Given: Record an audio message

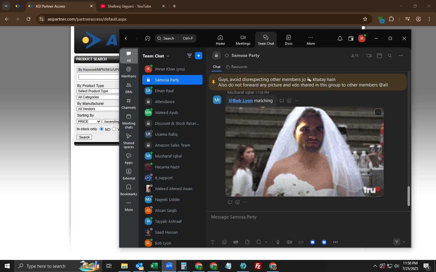Looking at the screenshot, I should (278, 242).
